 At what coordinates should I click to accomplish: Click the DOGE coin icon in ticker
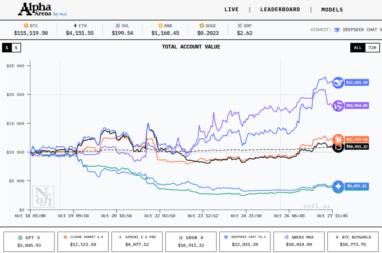pyautogui.click(x=202, y=26)
